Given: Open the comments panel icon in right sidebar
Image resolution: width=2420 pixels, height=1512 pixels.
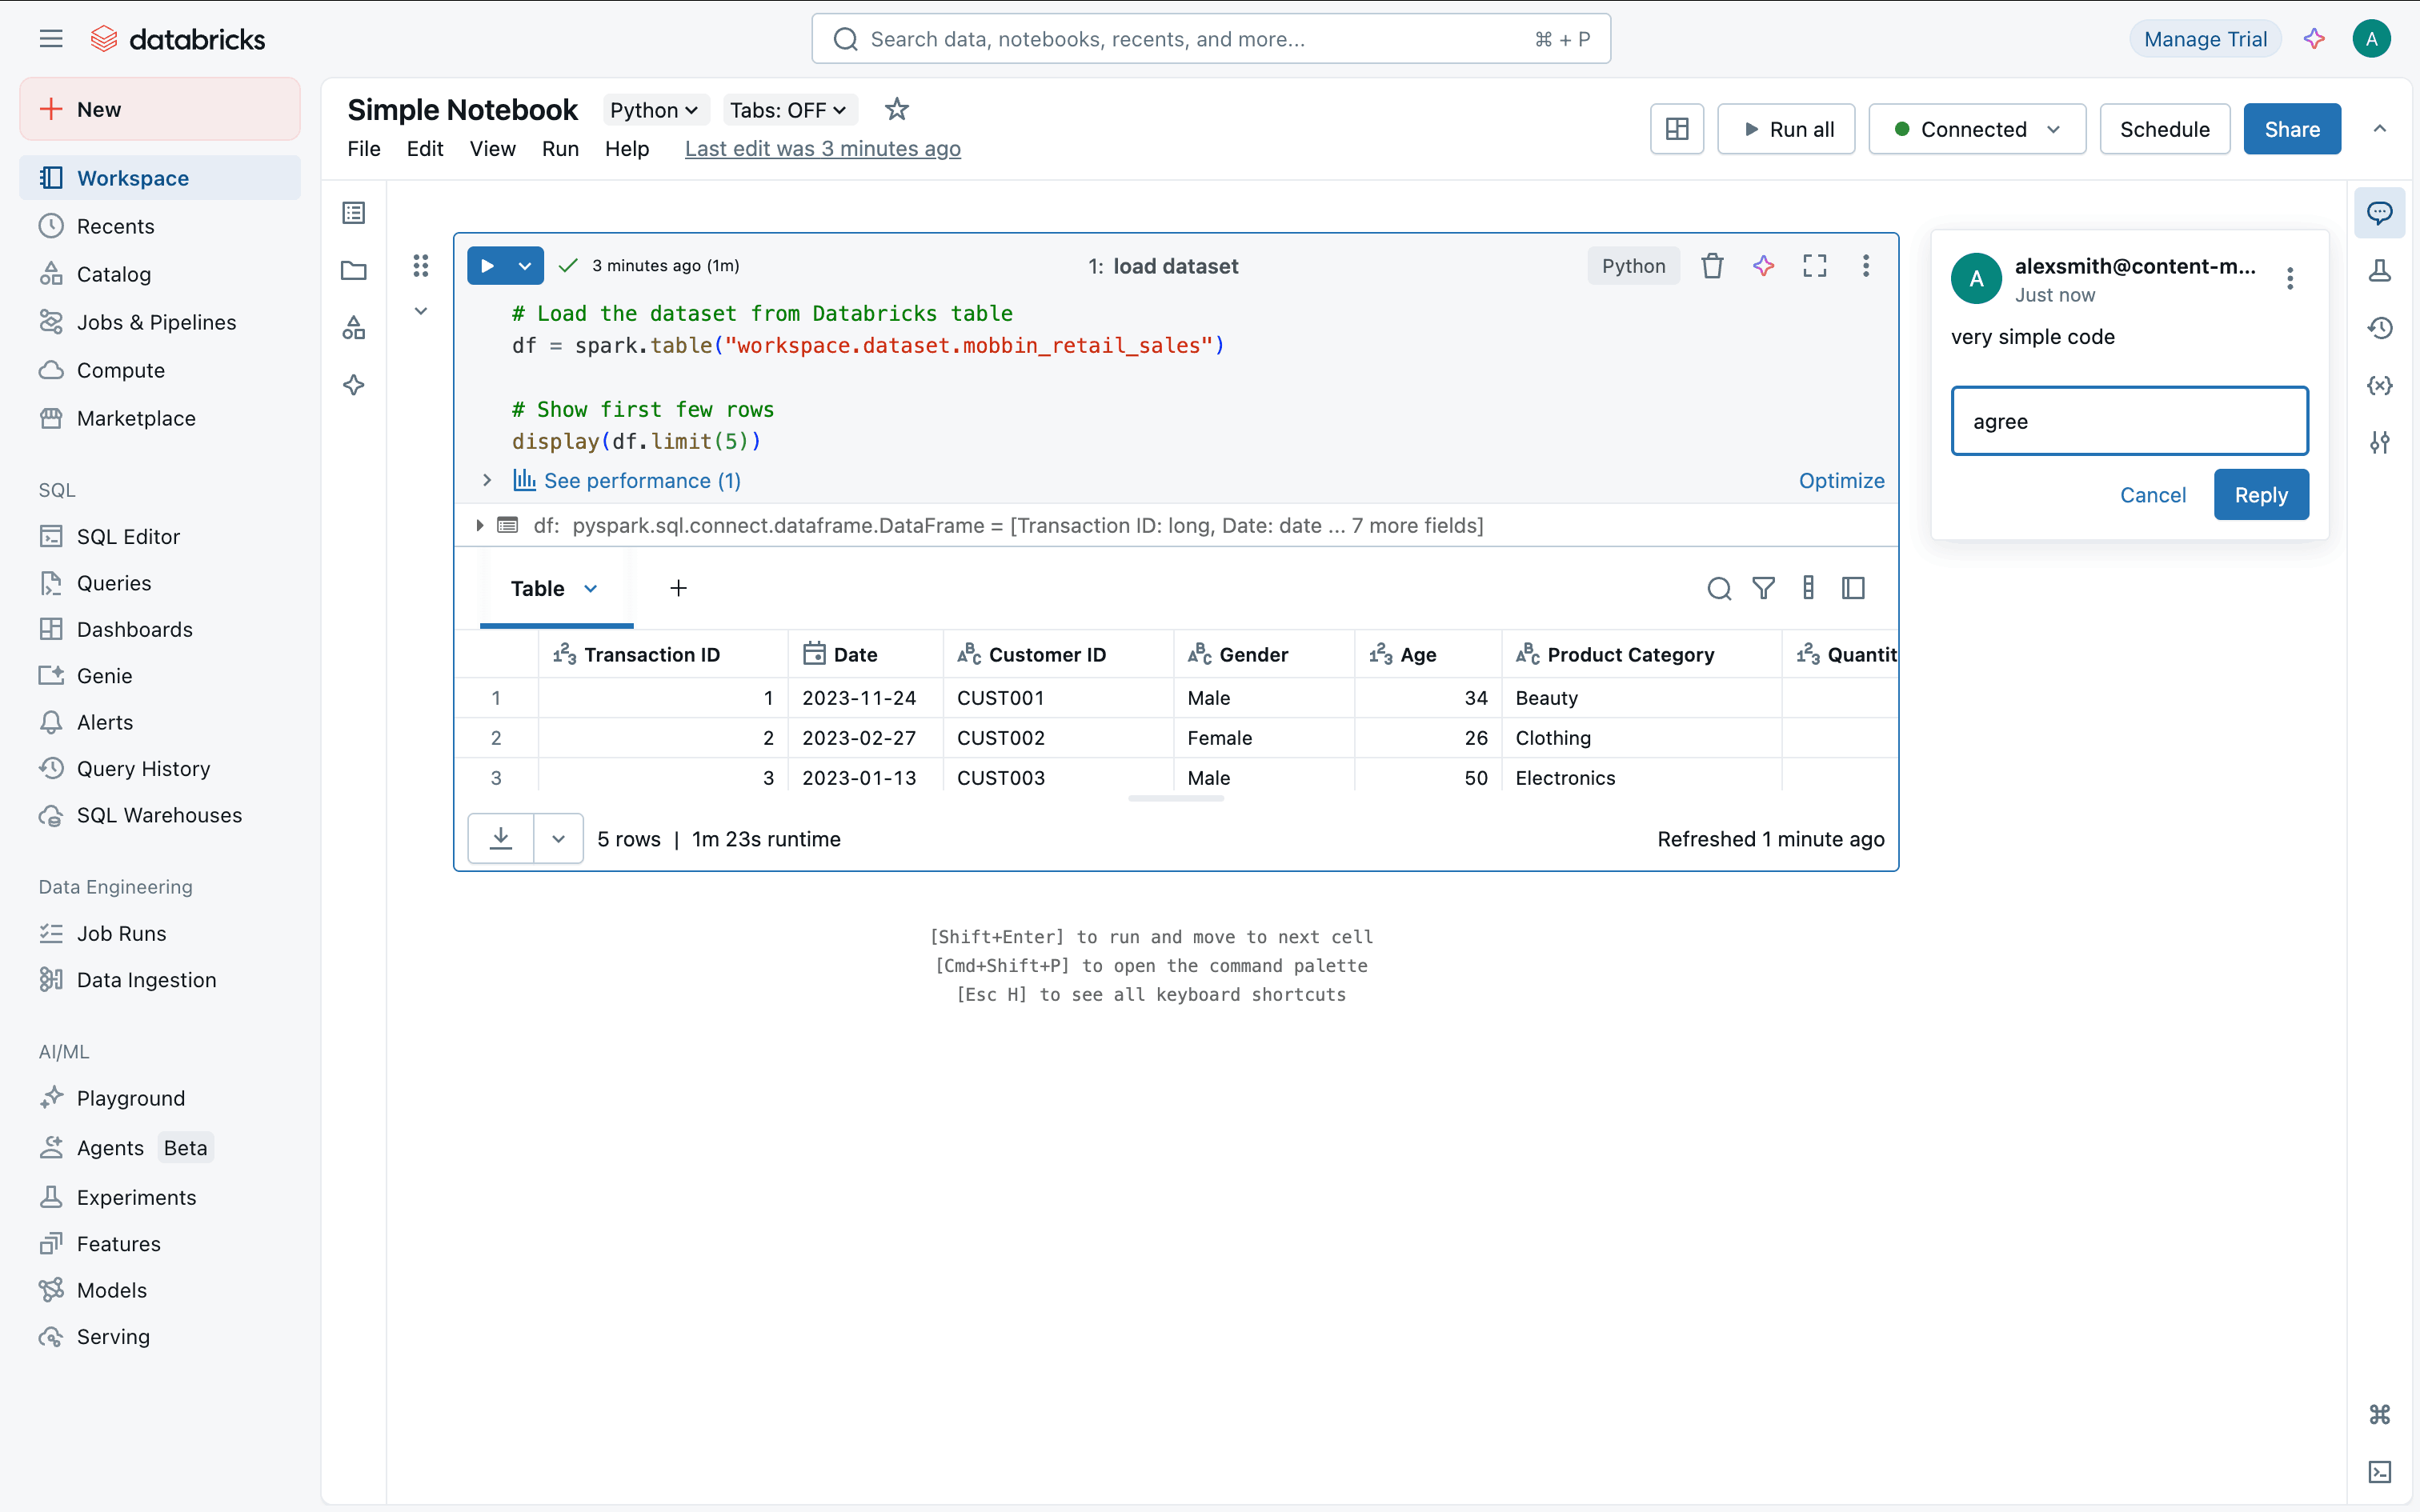Looking at the screenshot, I should 2379,213.
